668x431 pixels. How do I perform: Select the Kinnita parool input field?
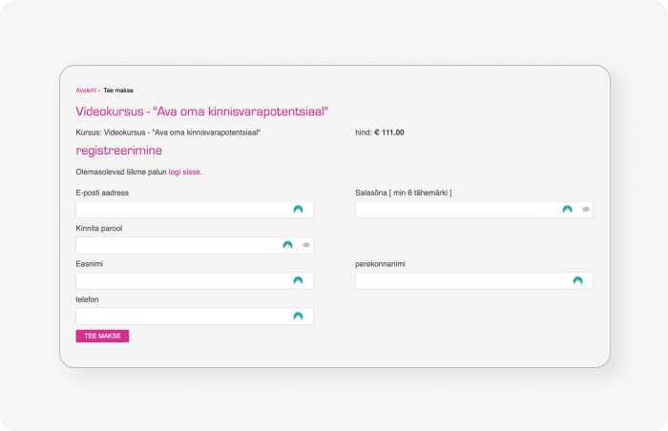tap(177, 245)
